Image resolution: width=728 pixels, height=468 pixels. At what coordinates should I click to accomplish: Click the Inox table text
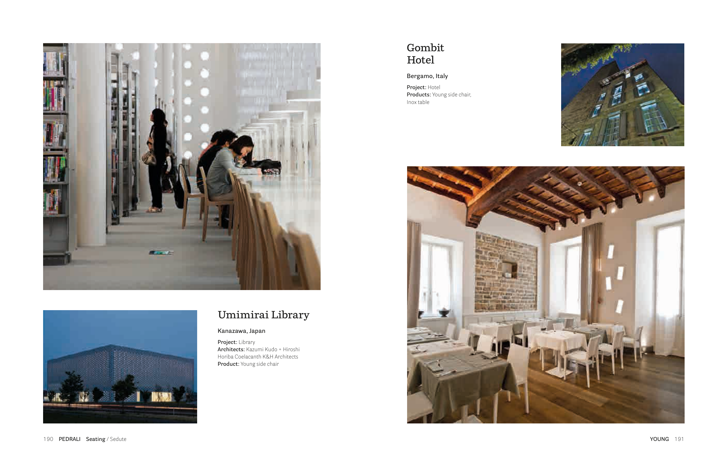418,102
